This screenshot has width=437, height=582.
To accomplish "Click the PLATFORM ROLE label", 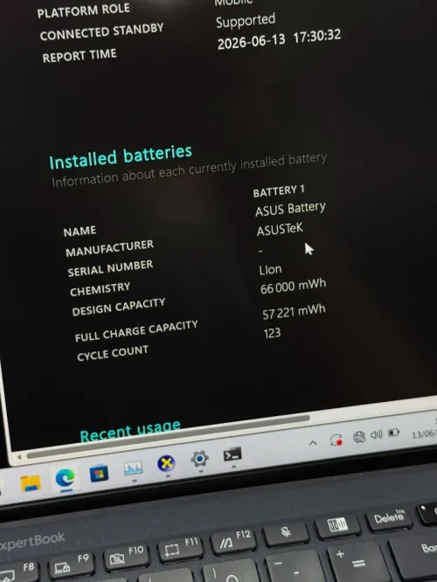I will click(84, 10).
